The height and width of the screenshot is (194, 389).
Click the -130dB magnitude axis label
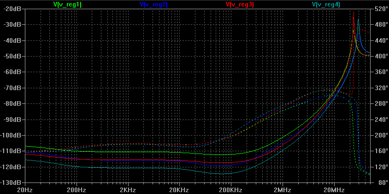11,183
